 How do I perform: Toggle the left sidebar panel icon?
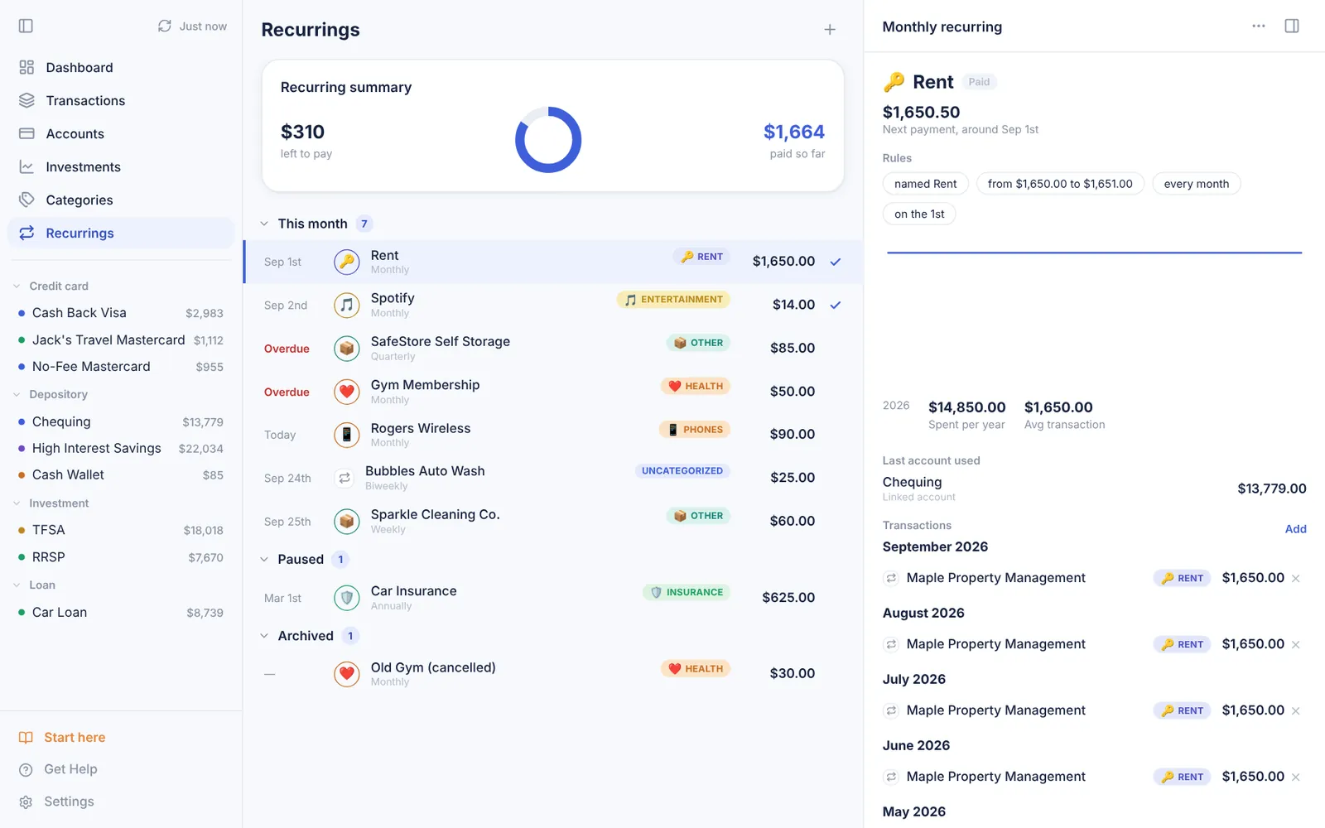click(x=26, y=26)
